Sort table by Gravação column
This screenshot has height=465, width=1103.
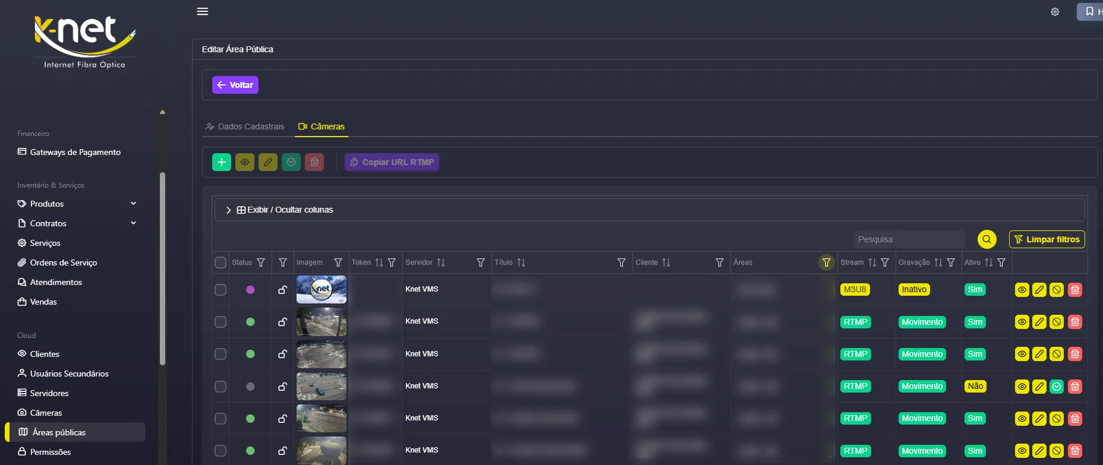tap(938, 262)
